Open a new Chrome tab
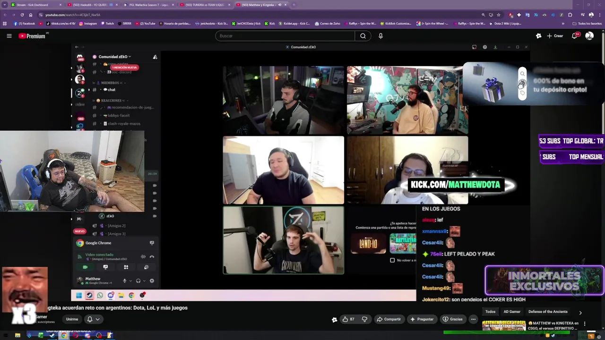 click(x=294, y=5)
